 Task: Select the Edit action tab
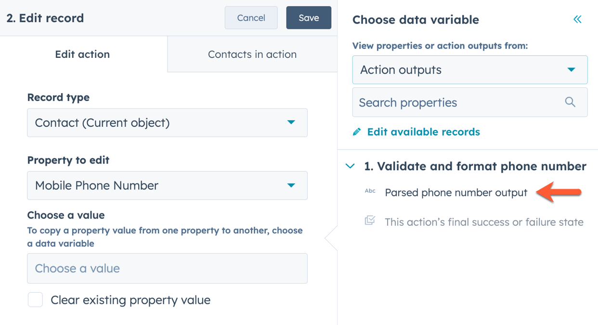82,54
